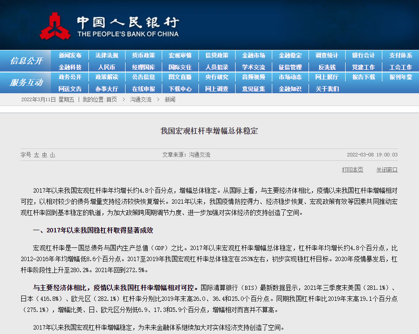
Task: Open 沟通交流 breadcrumb link
Action: pos(141,100)
